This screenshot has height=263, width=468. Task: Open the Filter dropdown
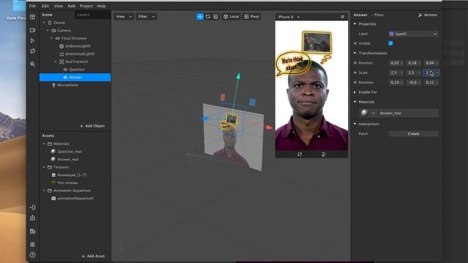146,16
